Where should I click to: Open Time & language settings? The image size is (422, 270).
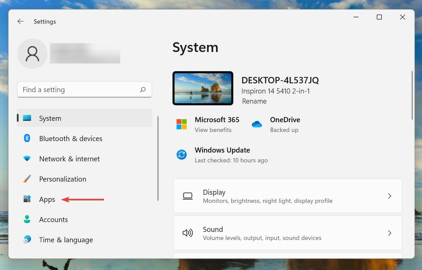85,240
